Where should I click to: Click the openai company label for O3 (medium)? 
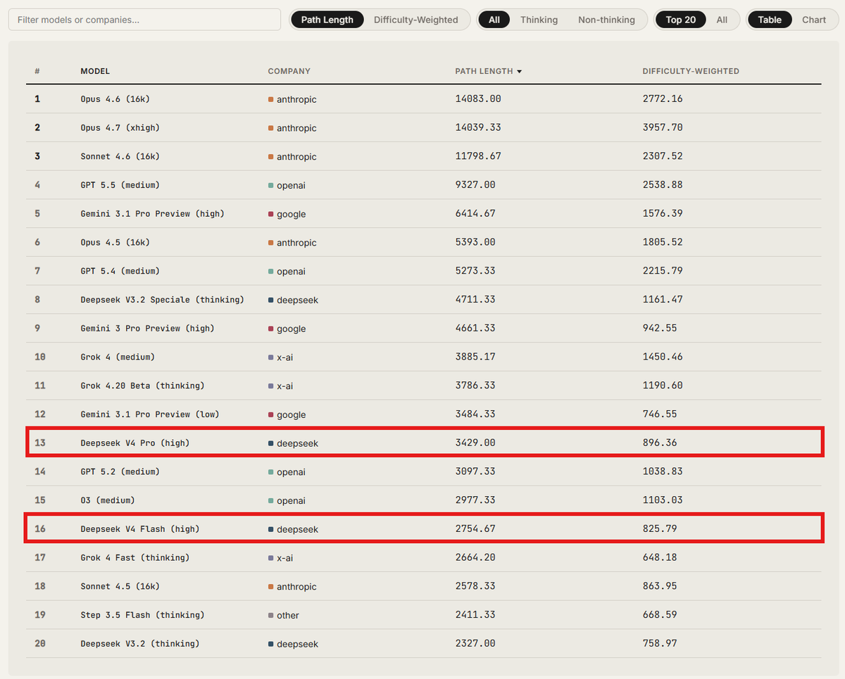click(x=292, y=501)
